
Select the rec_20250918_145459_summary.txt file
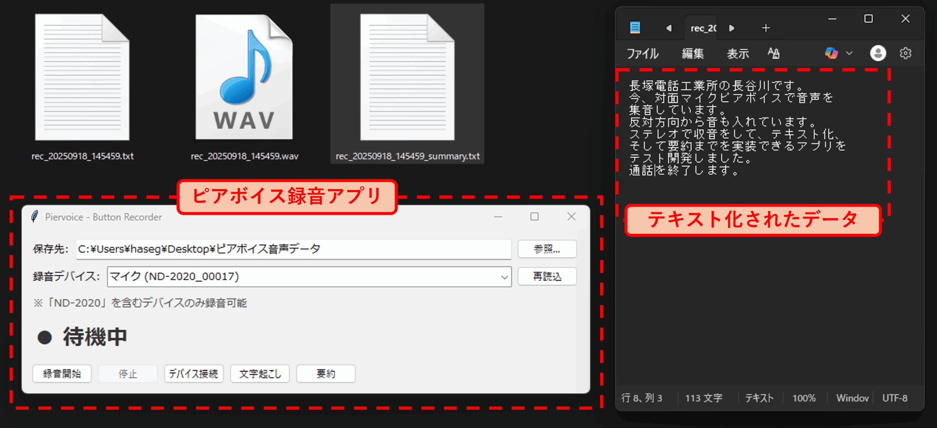(x=407, y=78)
